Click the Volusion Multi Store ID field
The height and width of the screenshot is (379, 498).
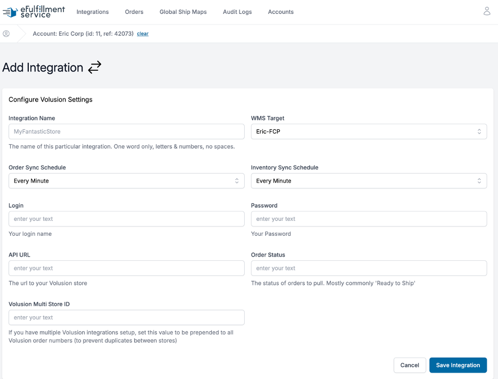[x=127, y=317]
